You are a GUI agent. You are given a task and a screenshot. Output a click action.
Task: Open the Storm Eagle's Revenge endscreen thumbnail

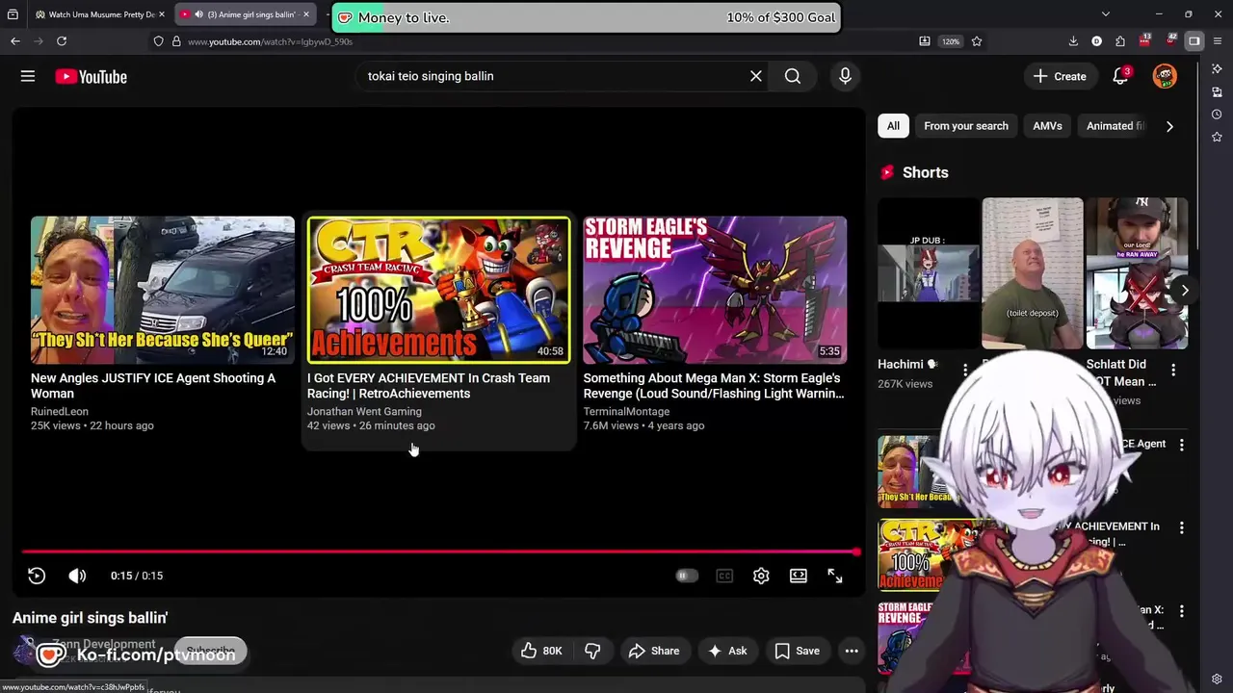point(715,290)
